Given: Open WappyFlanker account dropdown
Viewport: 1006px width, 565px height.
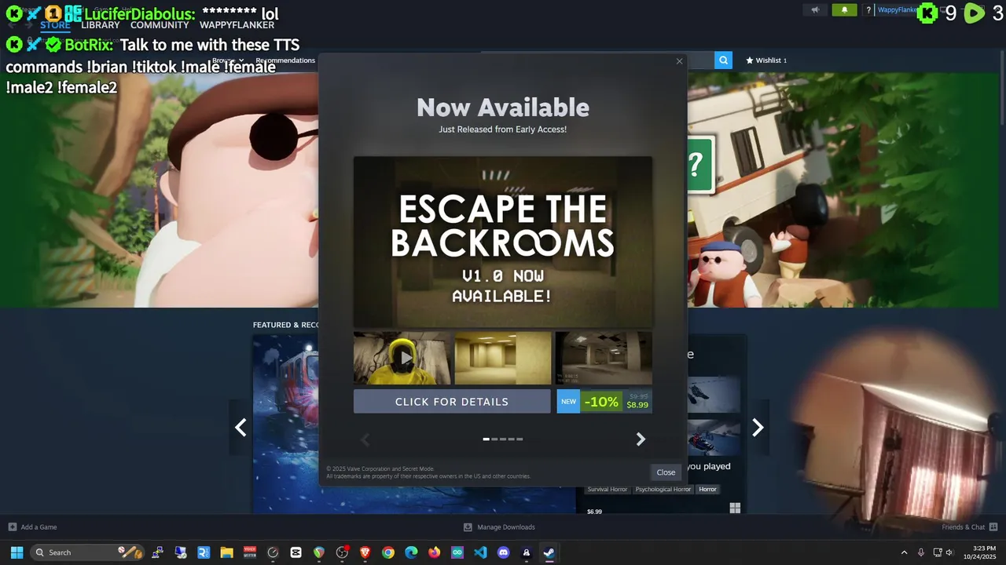Looking at the screenshot, I should click(x=898, y=10).
